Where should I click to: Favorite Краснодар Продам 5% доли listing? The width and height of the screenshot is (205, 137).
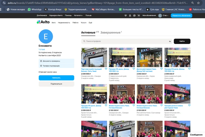coord(189,68)
